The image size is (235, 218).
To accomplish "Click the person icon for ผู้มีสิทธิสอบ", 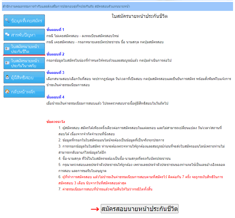I will click(8, 77).
